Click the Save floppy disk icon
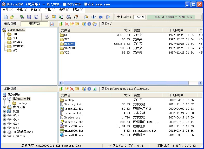This screenshot has height=149, width=204. [x=29, y=17]
